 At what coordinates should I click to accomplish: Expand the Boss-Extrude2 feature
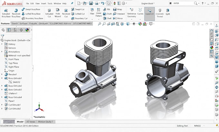coord(2,86)
